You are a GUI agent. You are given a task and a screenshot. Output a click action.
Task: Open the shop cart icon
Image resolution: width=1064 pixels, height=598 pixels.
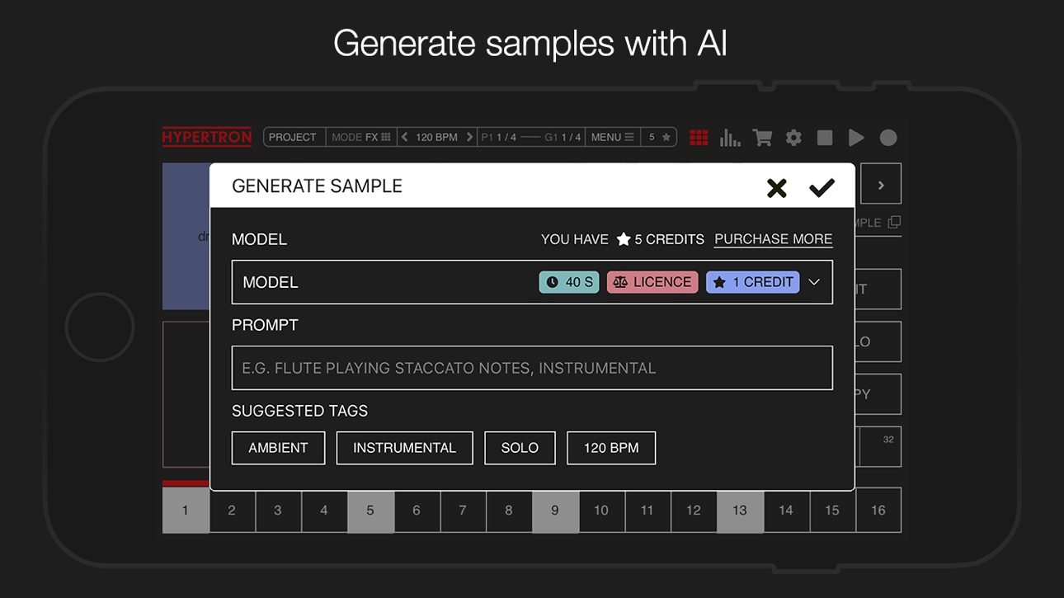pos(762,138)
